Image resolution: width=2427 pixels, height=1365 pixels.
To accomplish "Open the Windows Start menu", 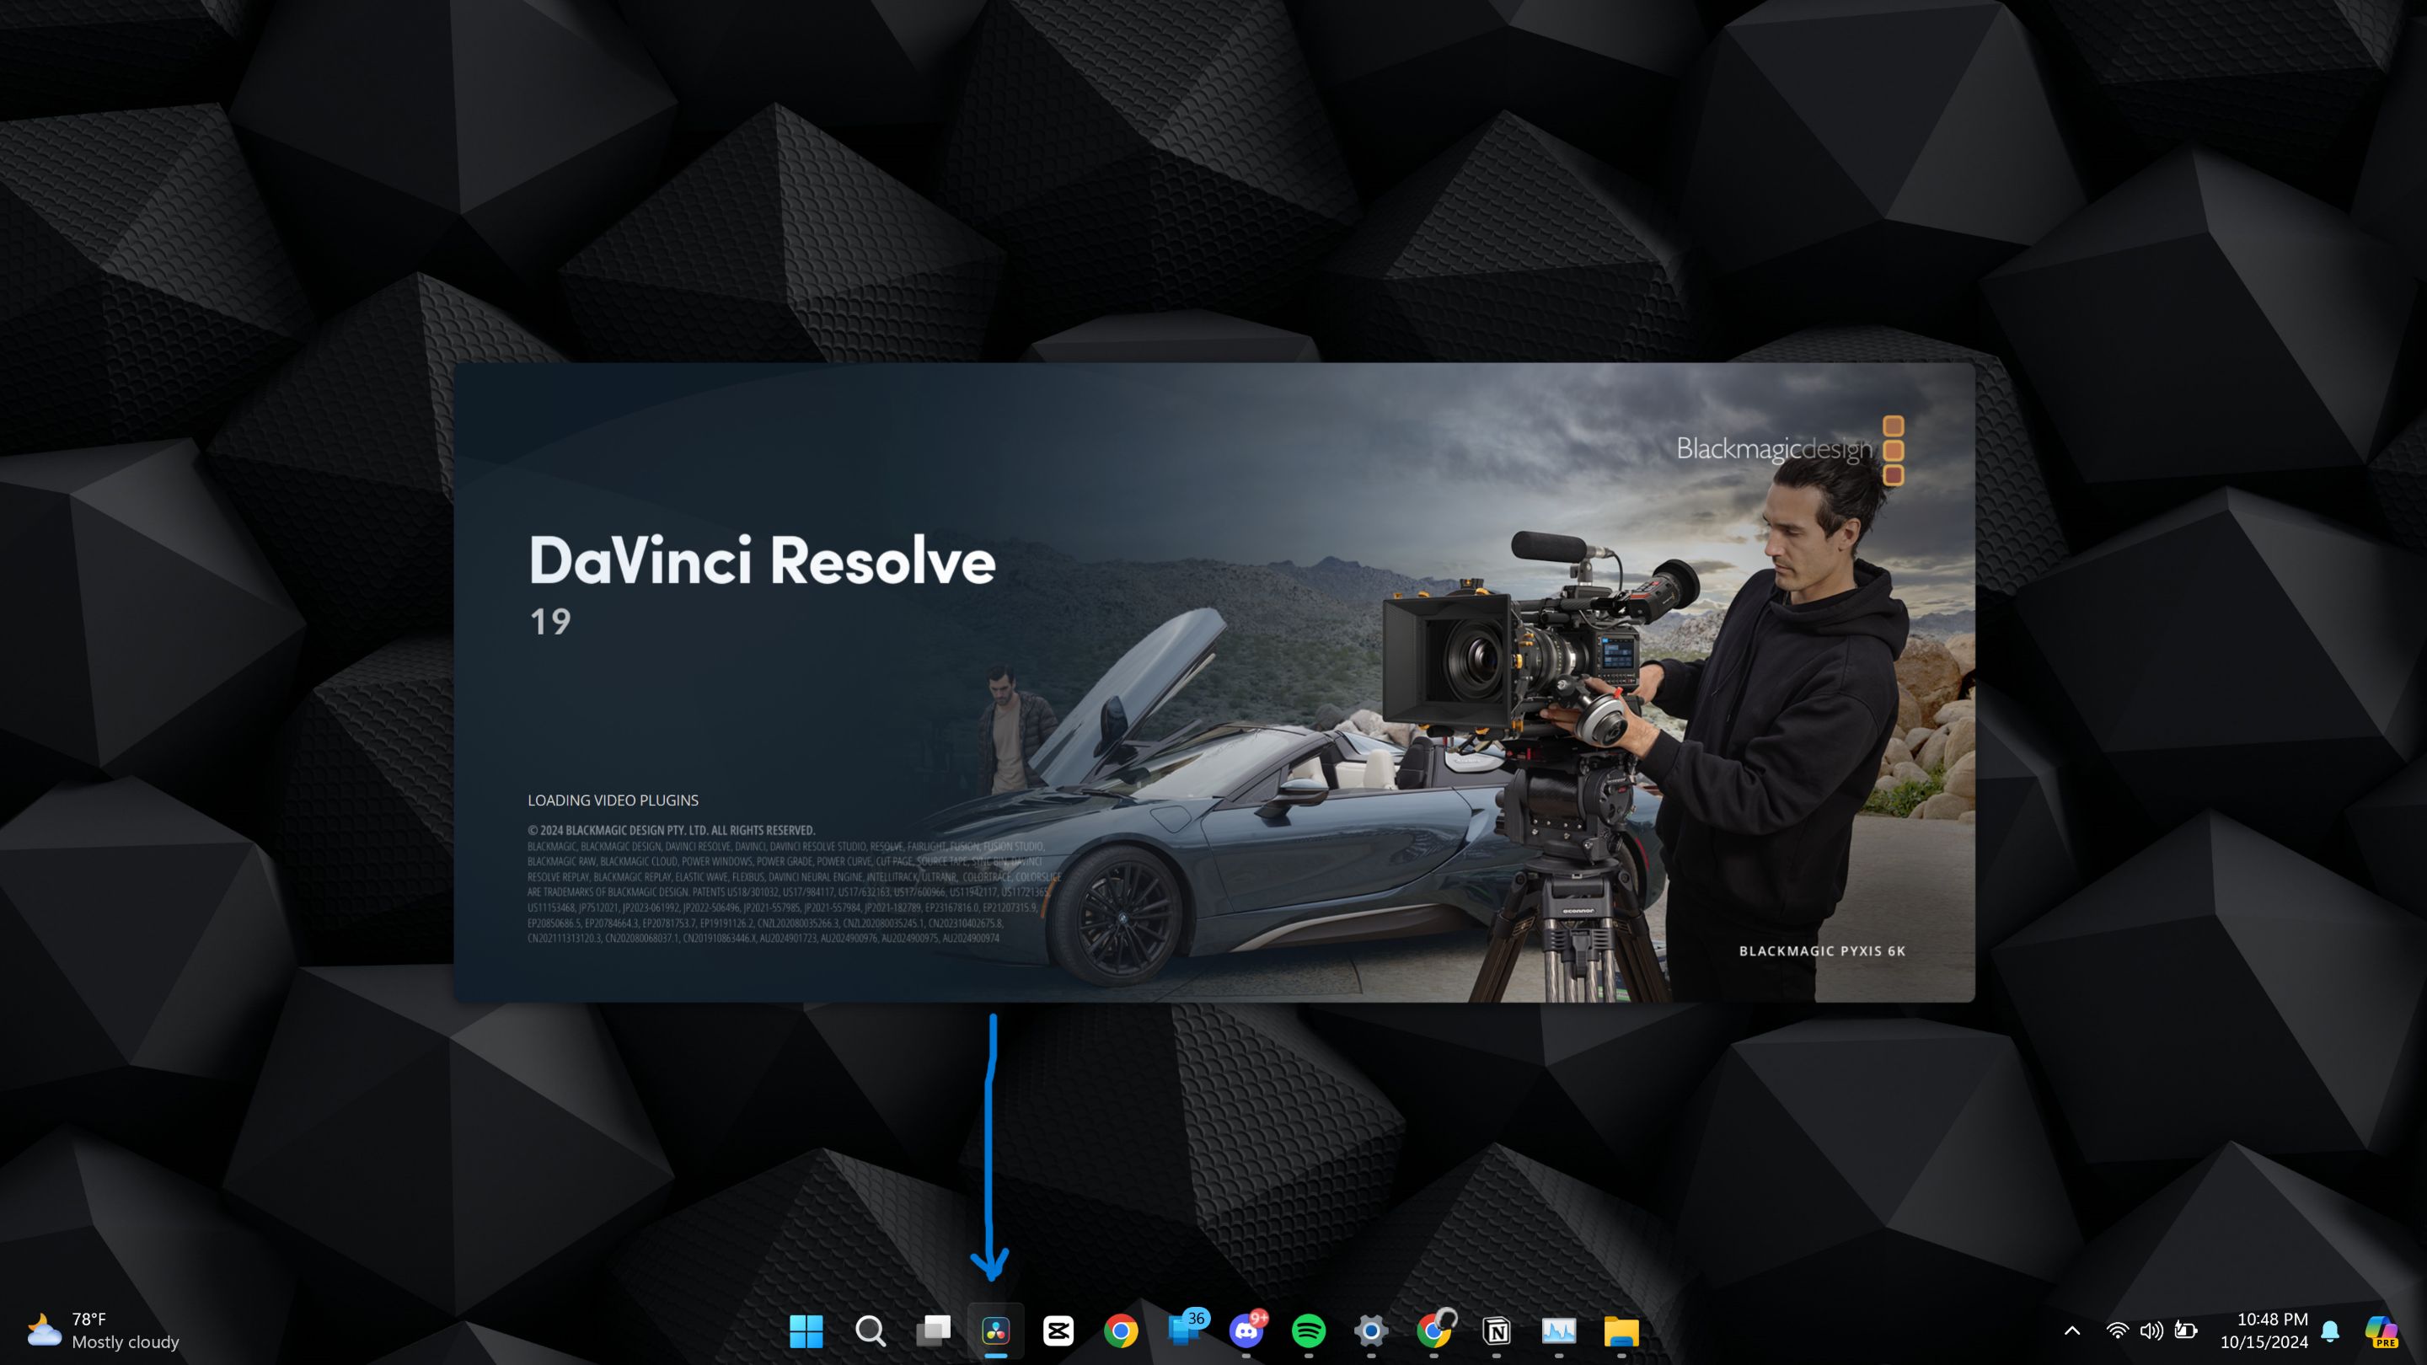I will click(x=806, y=1331).
